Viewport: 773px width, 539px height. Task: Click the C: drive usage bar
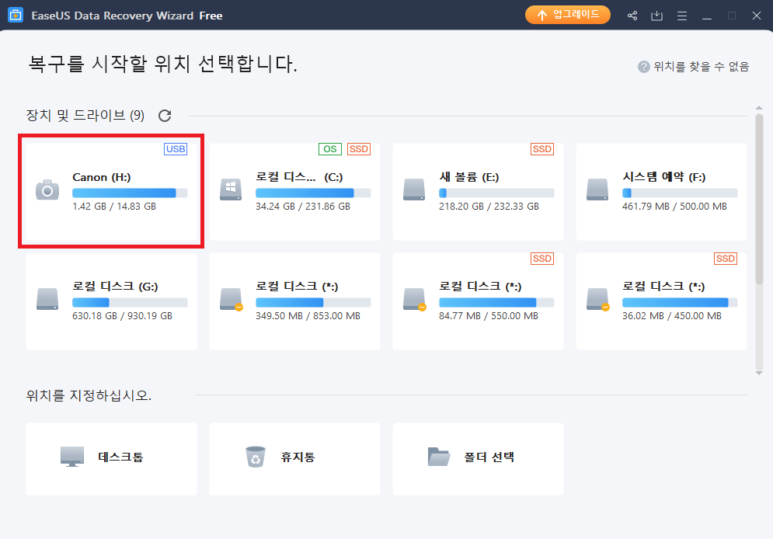pos(313,193)
